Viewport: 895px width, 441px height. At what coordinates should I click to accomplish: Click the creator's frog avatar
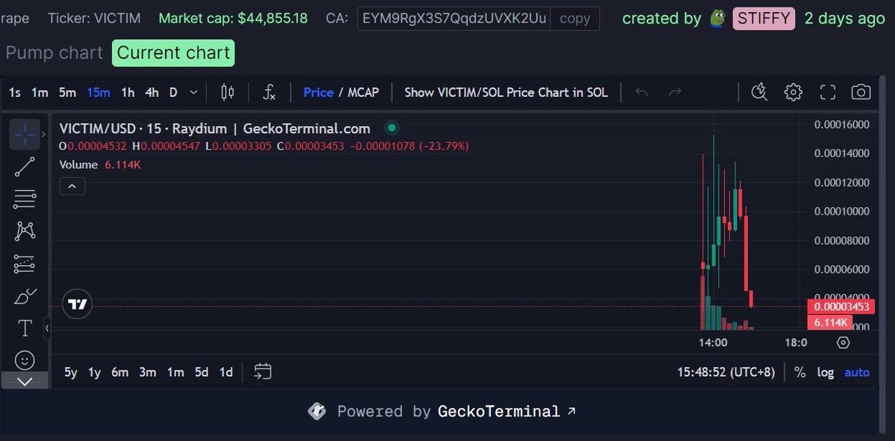[717, 18]
